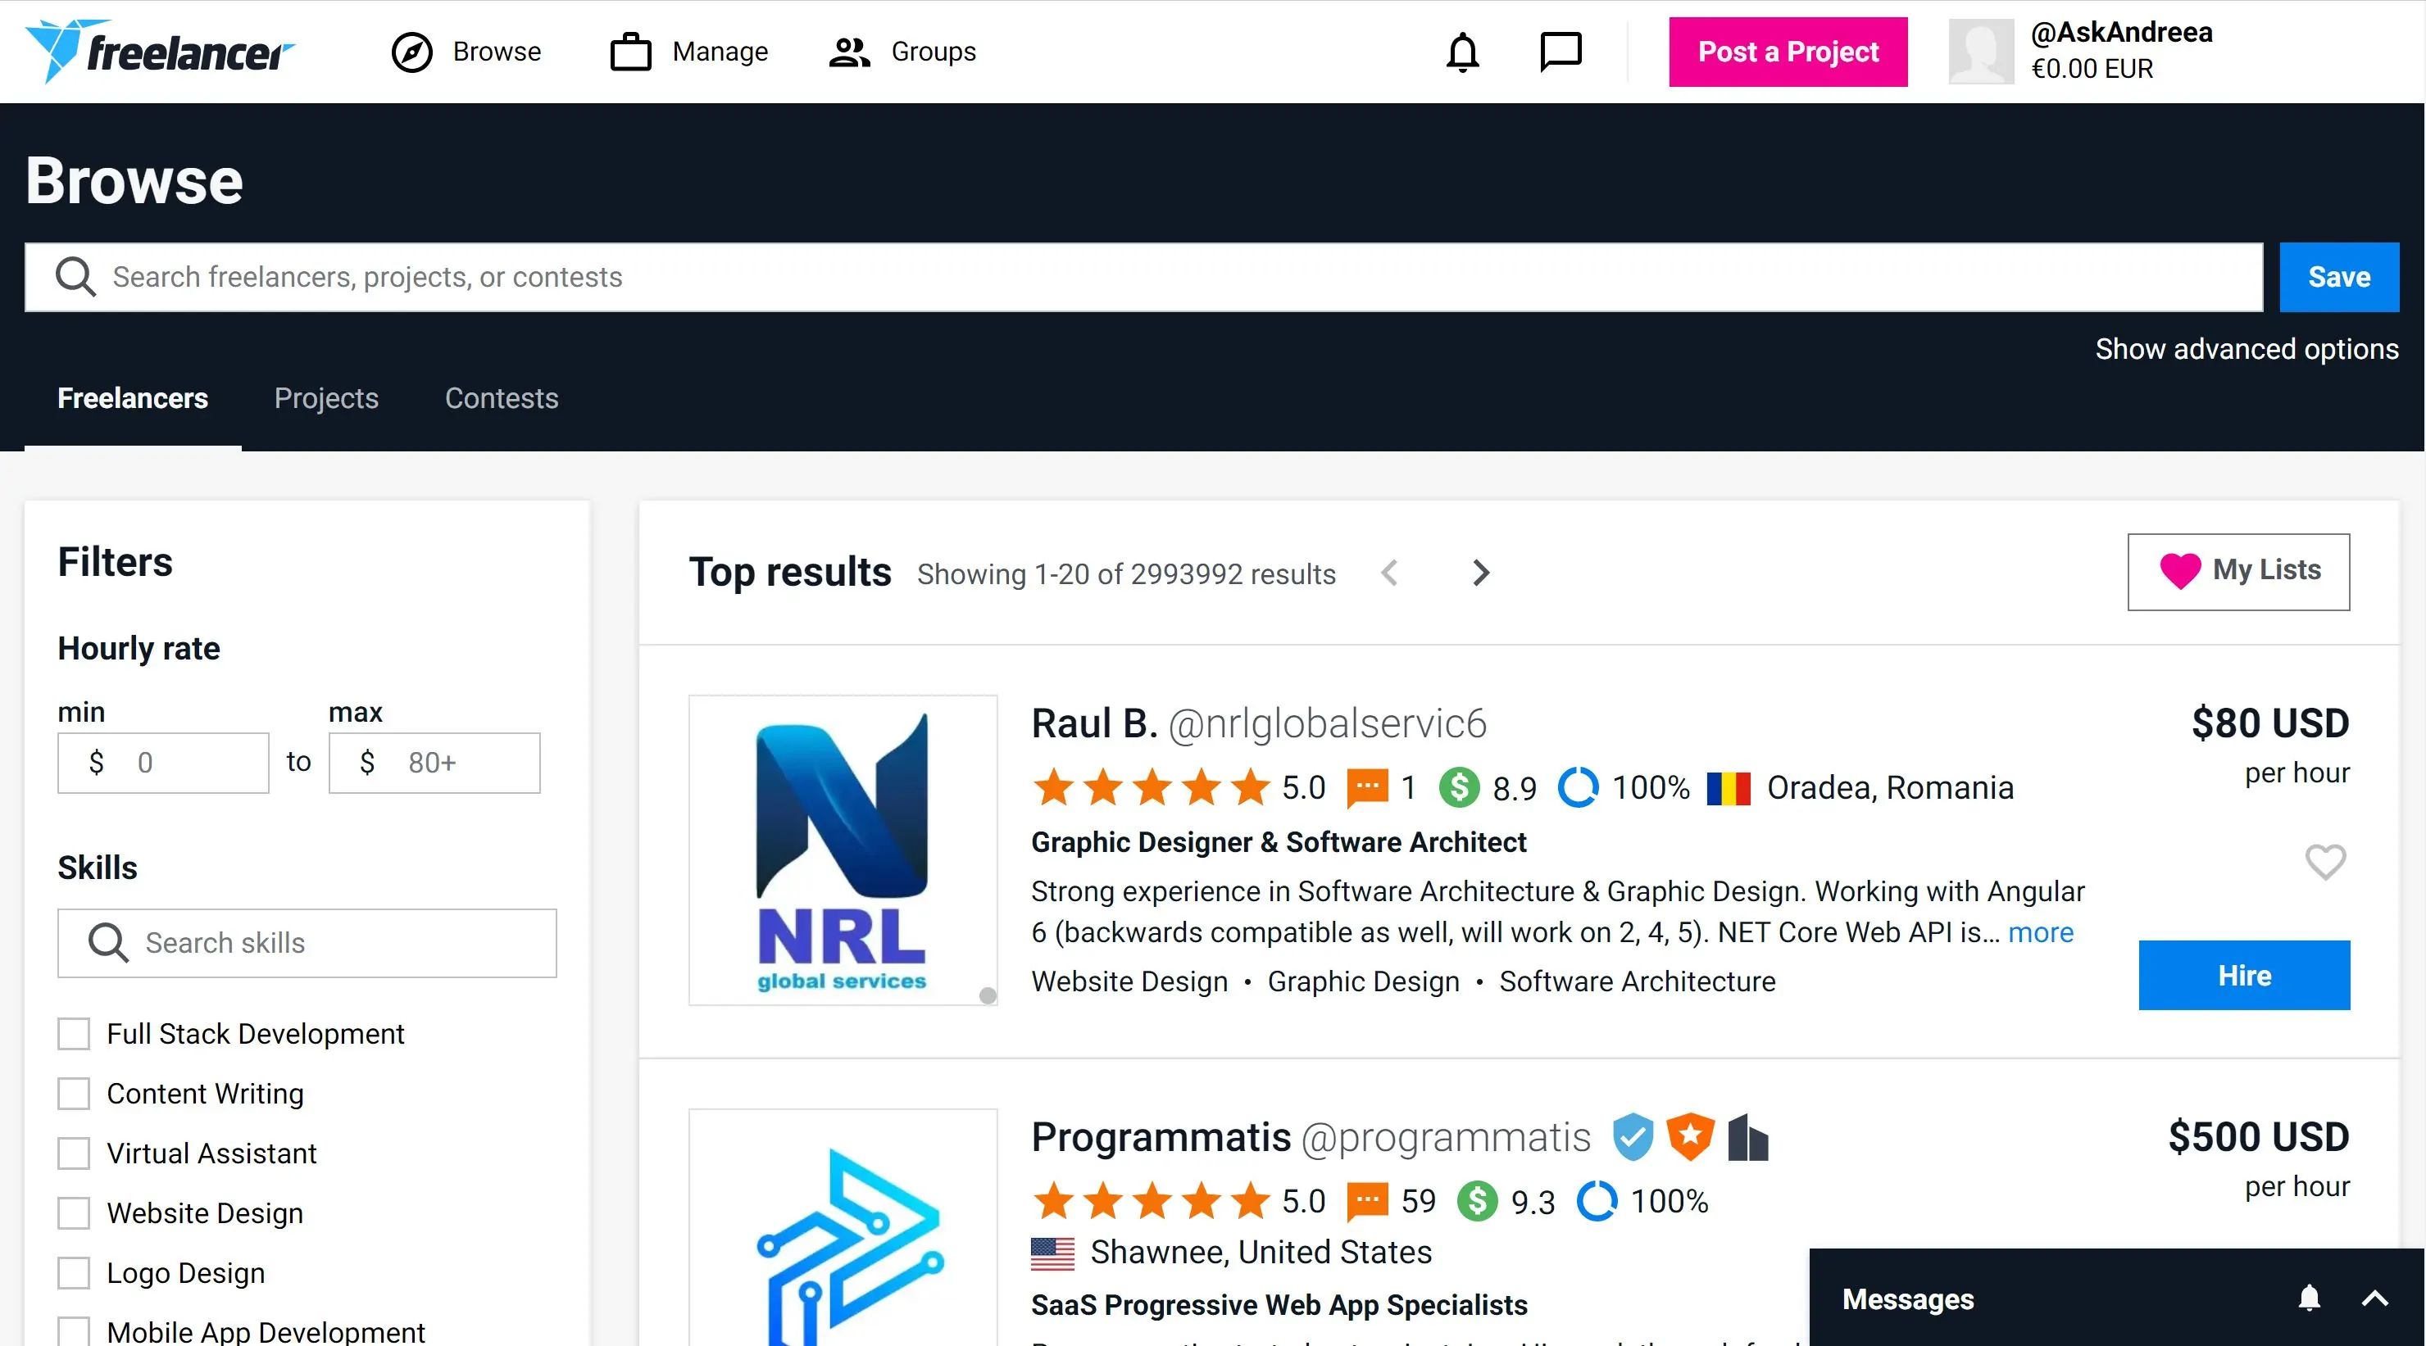Click the Freelancer logo

click(x=159, y=51)
